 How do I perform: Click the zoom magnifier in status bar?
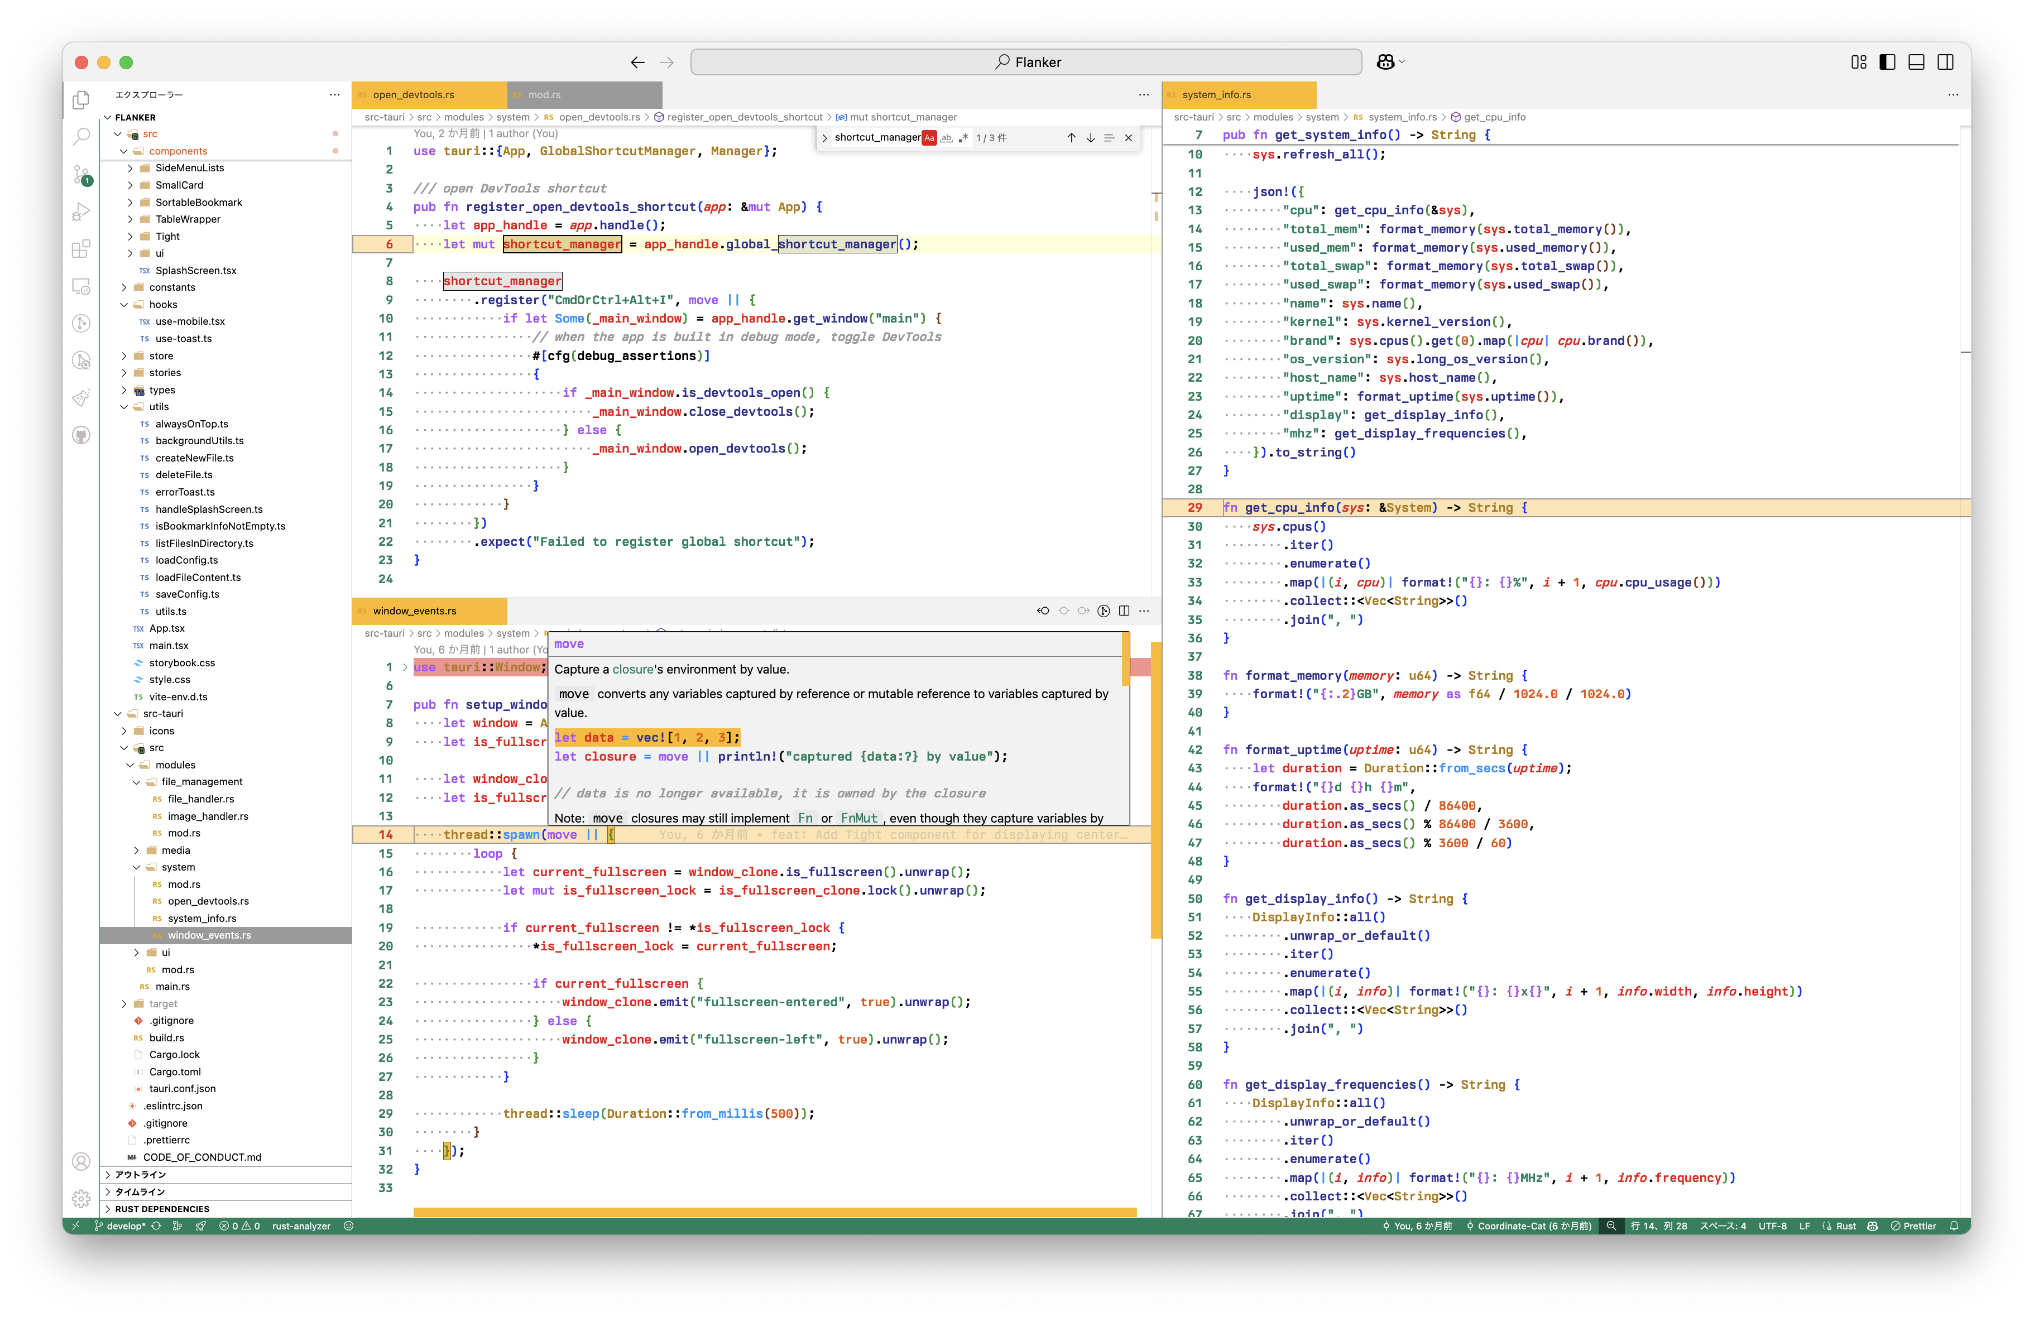[x=1611, y=1225]
